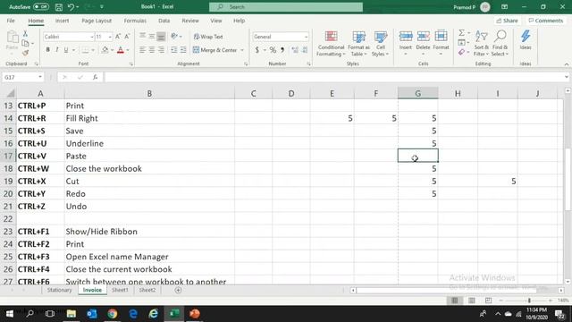This screenshot has height=322, width=572.
Task: Adjust the zoom slider handle
Action: tap(529, 301)
